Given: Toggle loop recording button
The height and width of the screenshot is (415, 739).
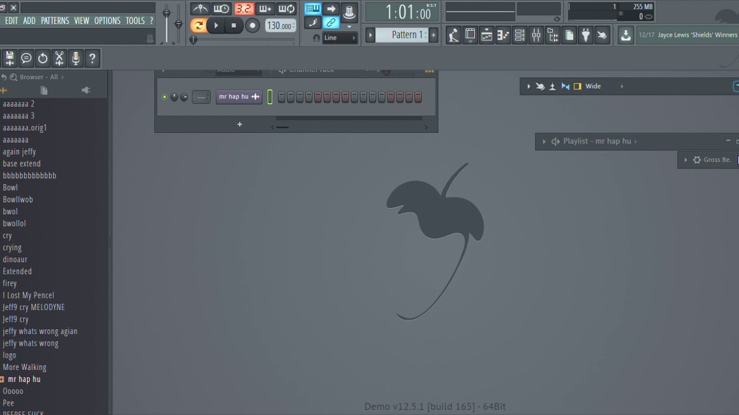Looking at the screenshot, I should [x=287, y=9].
